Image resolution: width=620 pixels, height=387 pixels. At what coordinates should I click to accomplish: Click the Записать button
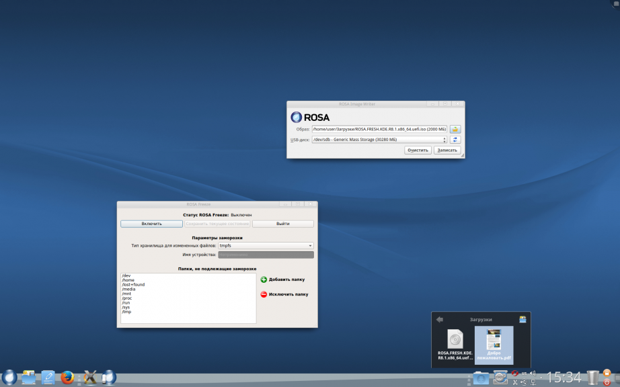point(447,150)
